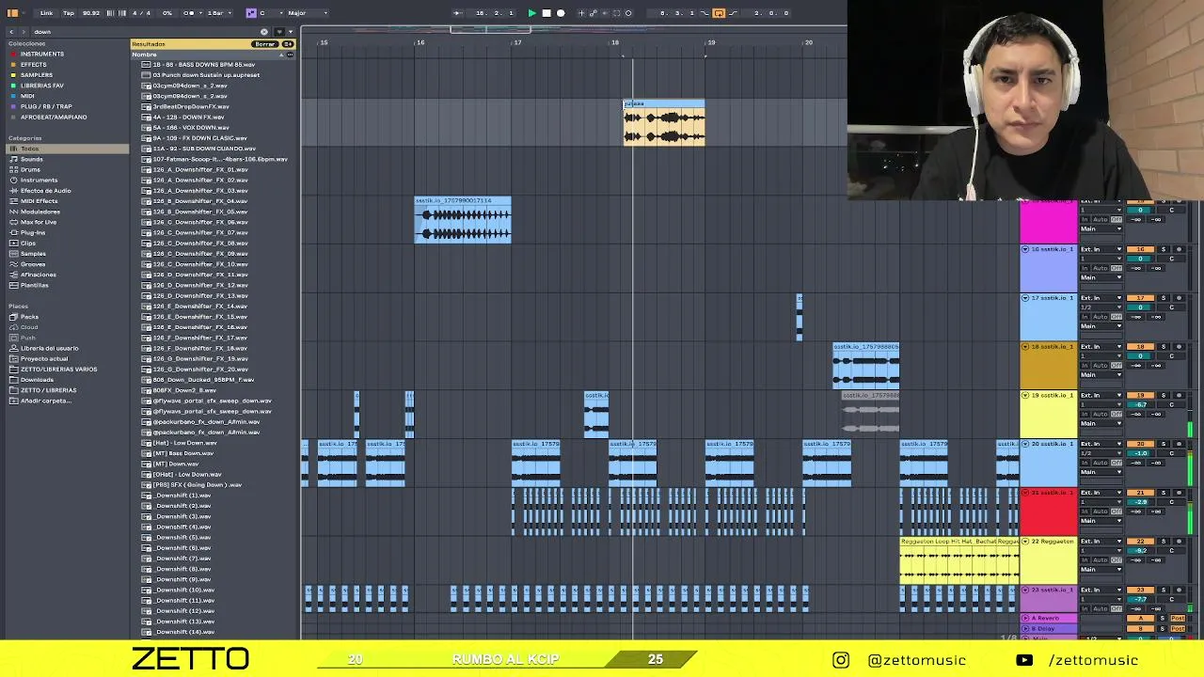
Task: Open track 17 Main output dropdown
Action: click(1101, 326)
